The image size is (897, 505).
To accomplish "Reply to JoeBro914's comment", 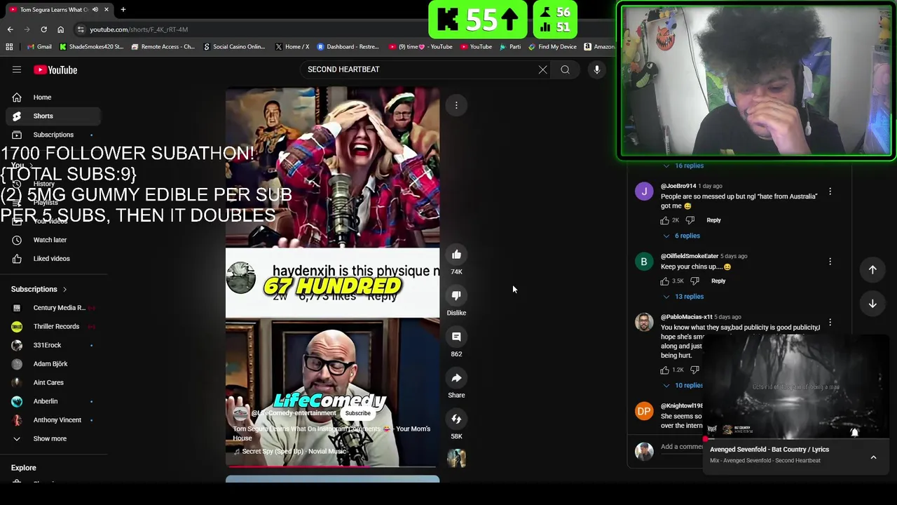I will pos(713,220).
